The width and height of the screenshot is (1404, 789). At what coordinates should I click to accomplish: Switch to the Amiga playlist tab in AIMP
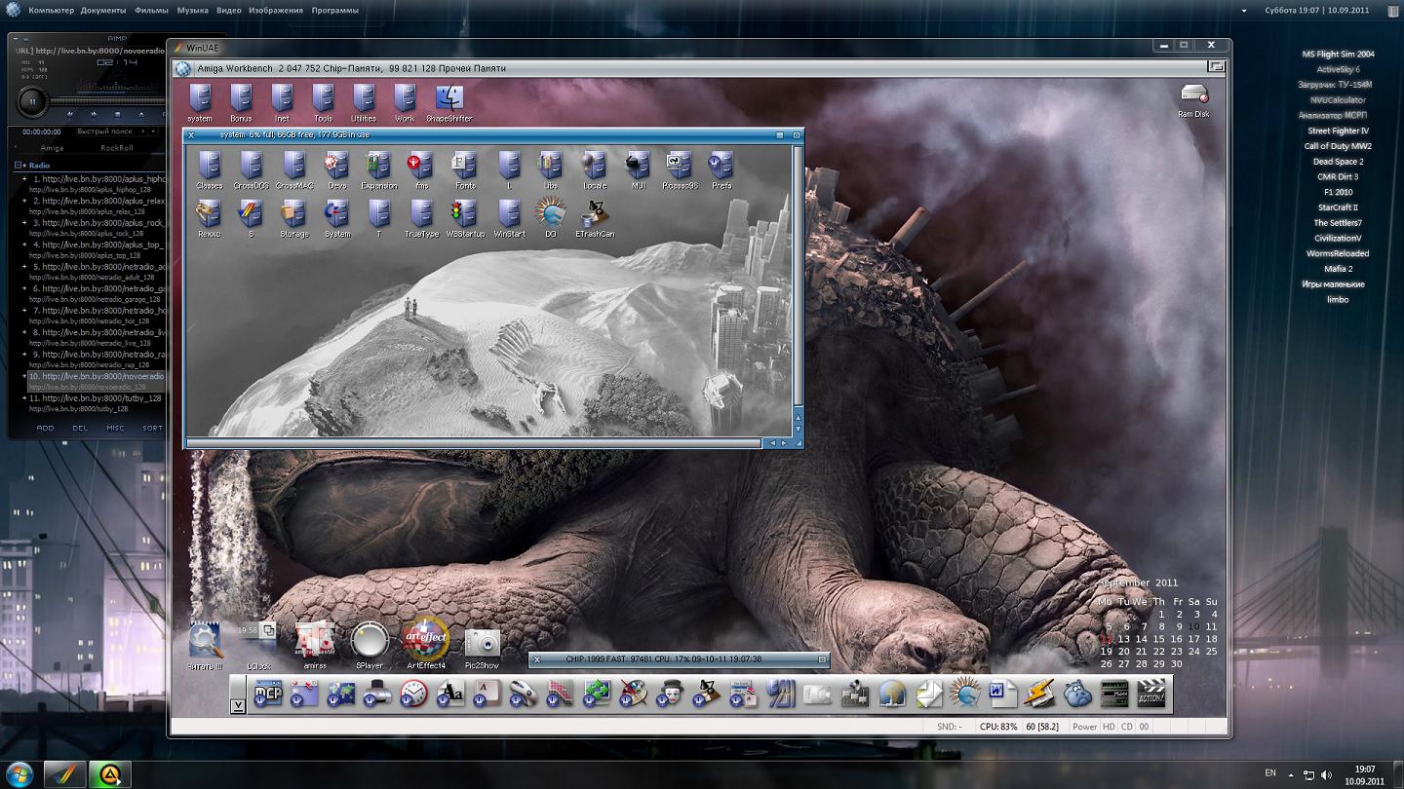coord(52,148)
